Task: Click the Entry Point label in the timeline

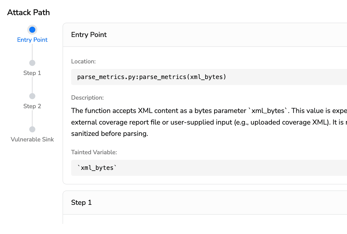Action: pyautogui.click(x=32, y=40)
